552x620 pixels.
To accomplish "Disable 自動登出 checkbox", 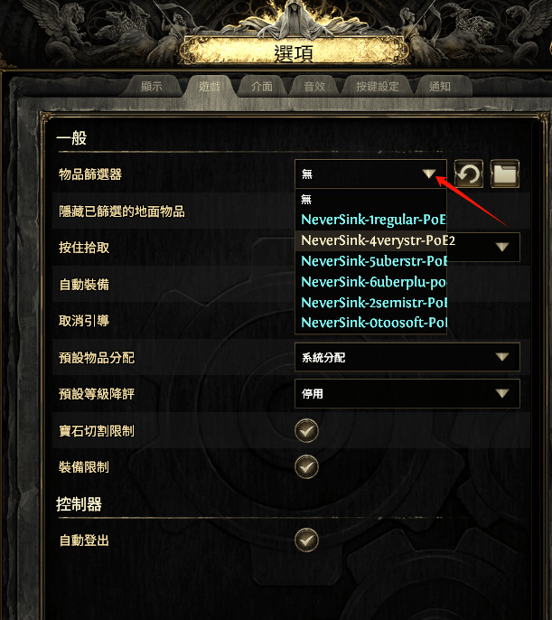I will 306,540.
